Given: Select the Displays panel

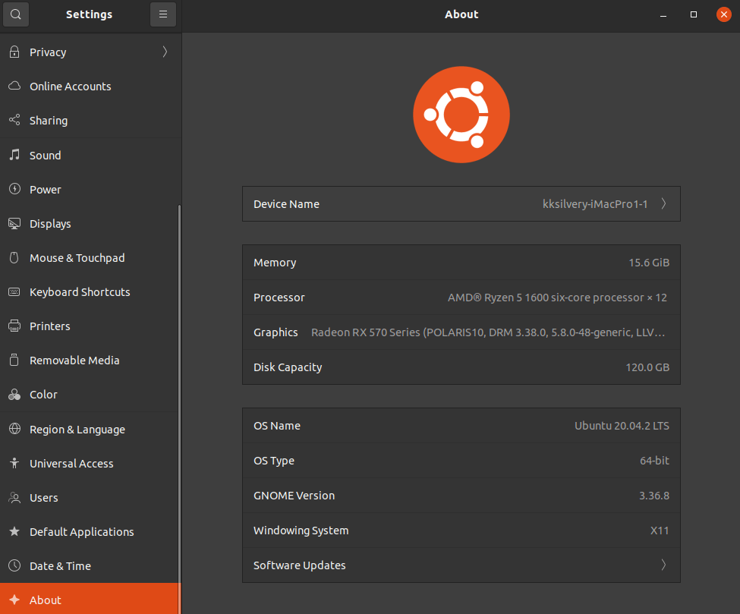Looking at the screenshot, I should tap(90, 224).
